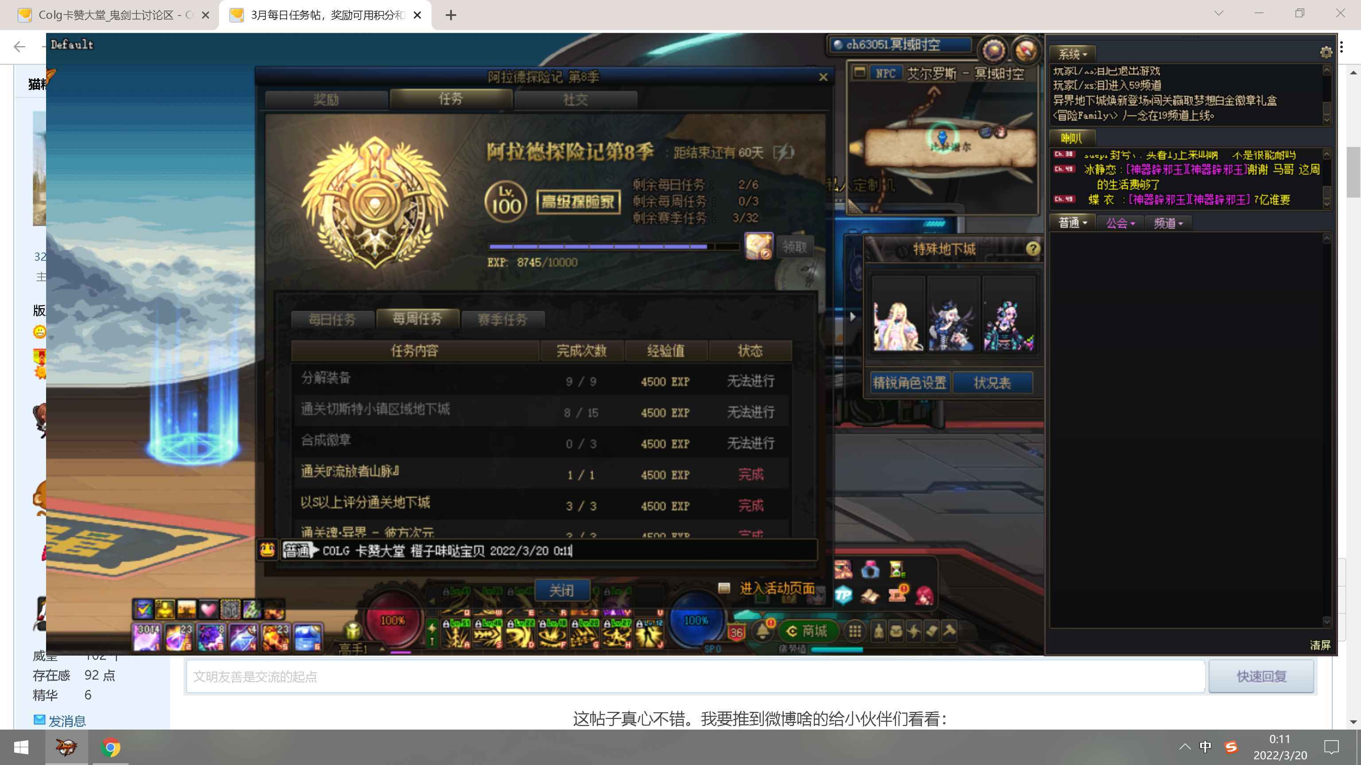
Task: Click the open book icon in quick panel
Action: [x=870, y=596]
